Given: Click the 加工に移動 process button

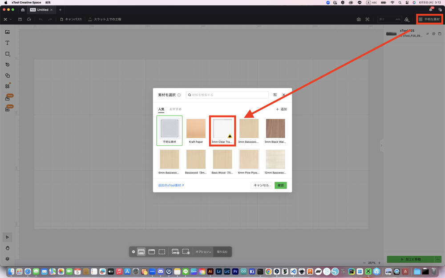Looking at the screenshot, I should [411, 259].
